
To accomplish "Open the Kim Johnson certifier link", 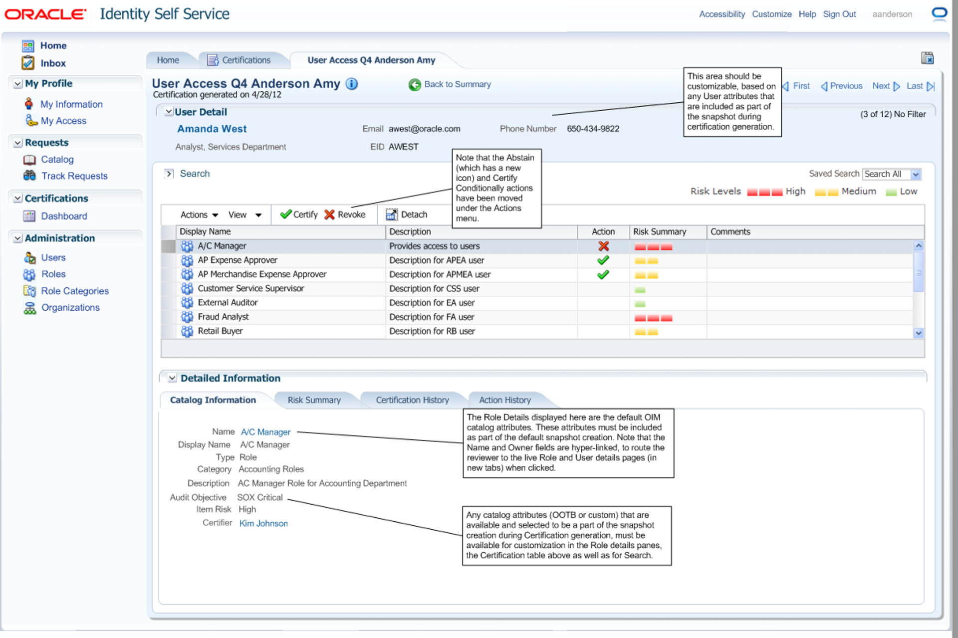I will 263,523.
